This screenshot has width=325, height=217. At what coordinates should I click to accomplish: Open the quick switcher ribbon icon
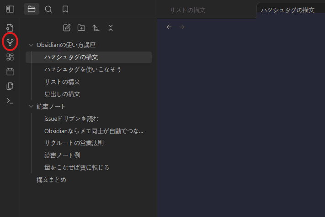pos(10,27)
